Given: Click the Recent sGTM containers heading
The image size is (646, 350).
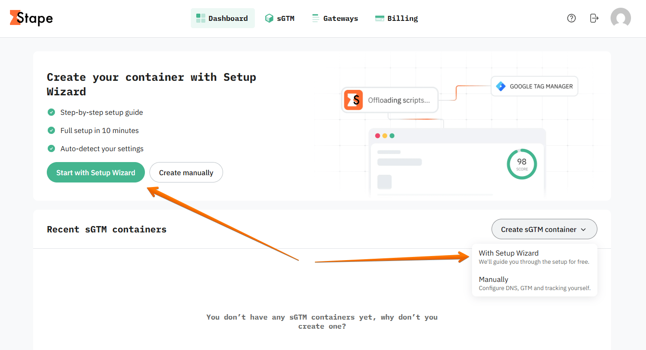Looking at the screenshot, I should 107,229.
